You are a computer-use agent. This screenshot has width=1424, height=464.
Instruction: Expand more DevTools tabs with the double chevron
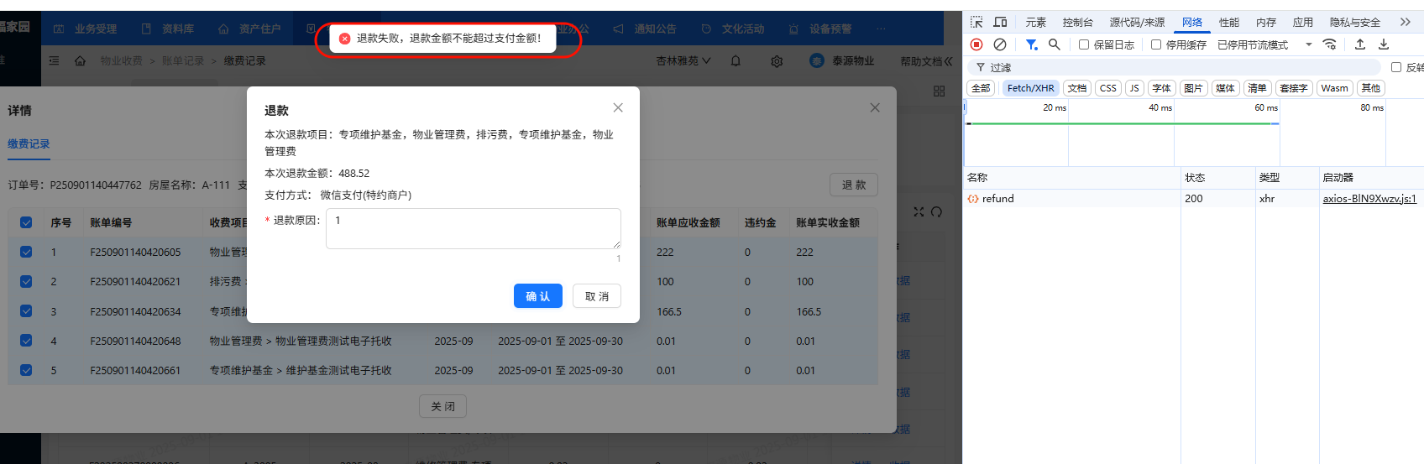coord(1405,22)
